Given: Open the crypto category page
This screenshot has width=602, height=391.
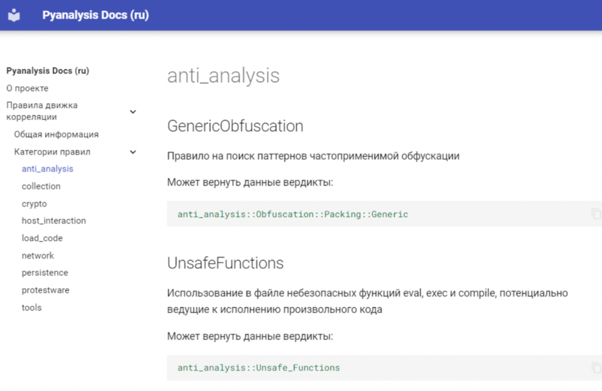Looking at the screenshot, I should (34, 204).
